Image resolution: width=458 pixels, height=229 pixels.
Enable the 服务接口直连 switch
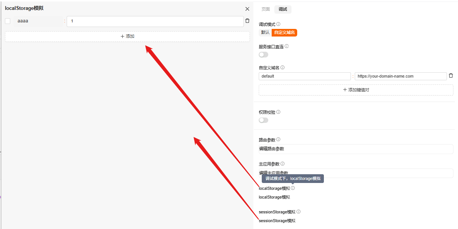[263, 54]
